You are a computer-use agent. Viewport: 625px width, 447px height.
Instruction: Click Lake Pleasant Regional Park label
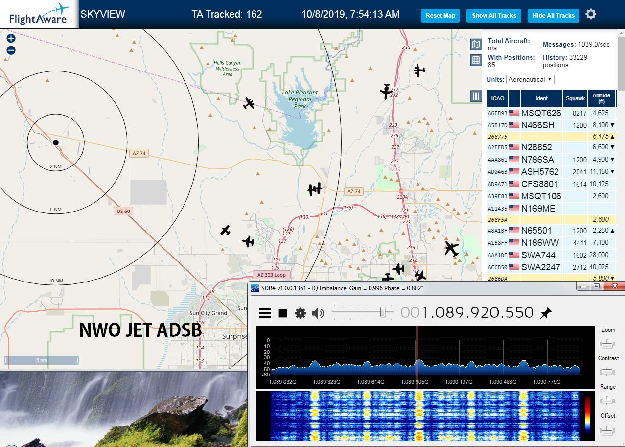pyautogui.click(x=300, y=99)
